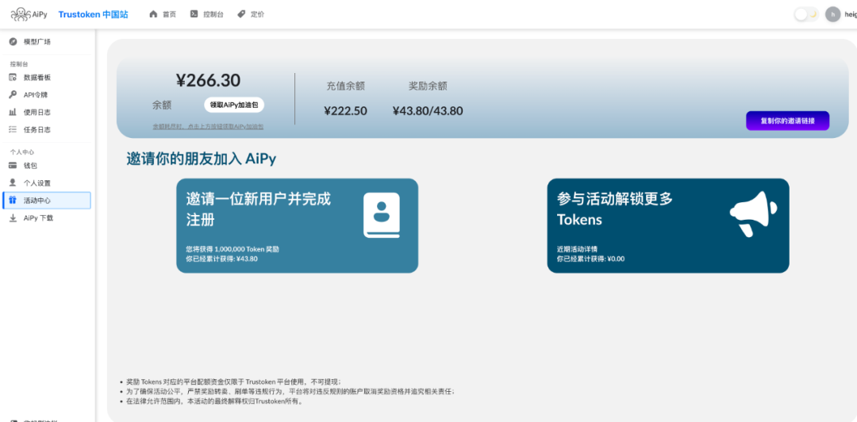Click the 奖励余额 label

(428, 86)
